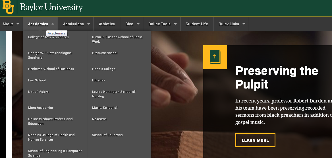Open the Quick Links dropdown arrow

[244, 24]
